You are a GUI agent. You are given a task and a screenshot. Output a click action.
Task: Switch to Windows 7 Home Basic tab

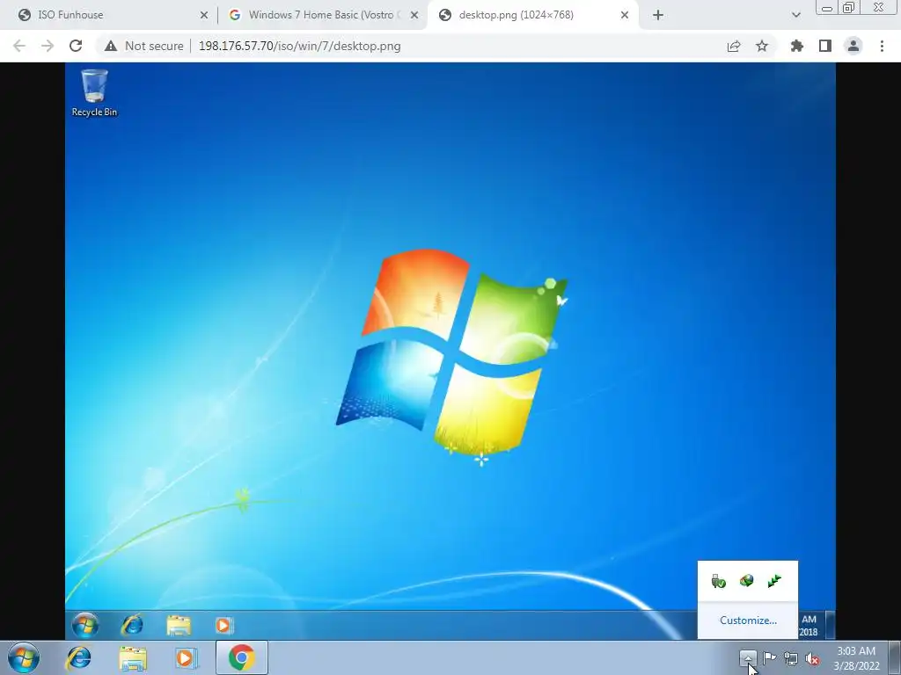coord(322,15)
